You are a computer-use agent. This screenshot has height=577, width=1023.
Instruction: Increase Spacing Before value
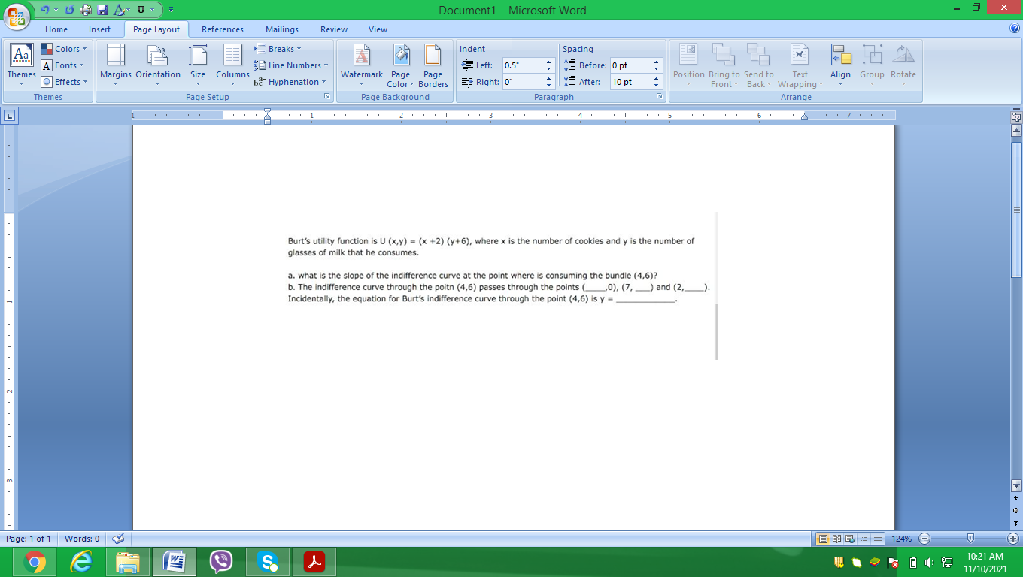click(x=657, y=61)
